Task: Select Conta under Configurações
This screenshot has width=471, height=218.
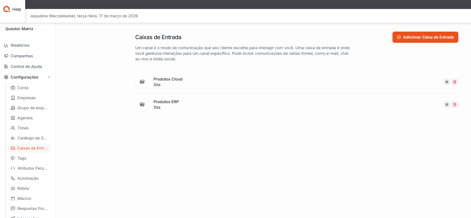Action: (23, 88)
